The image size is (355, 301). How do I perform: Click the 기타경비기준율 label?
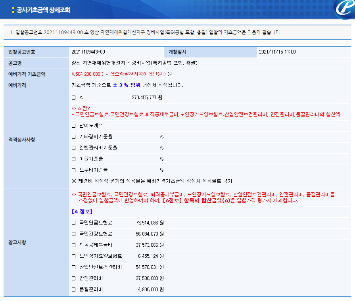(96, 137)
